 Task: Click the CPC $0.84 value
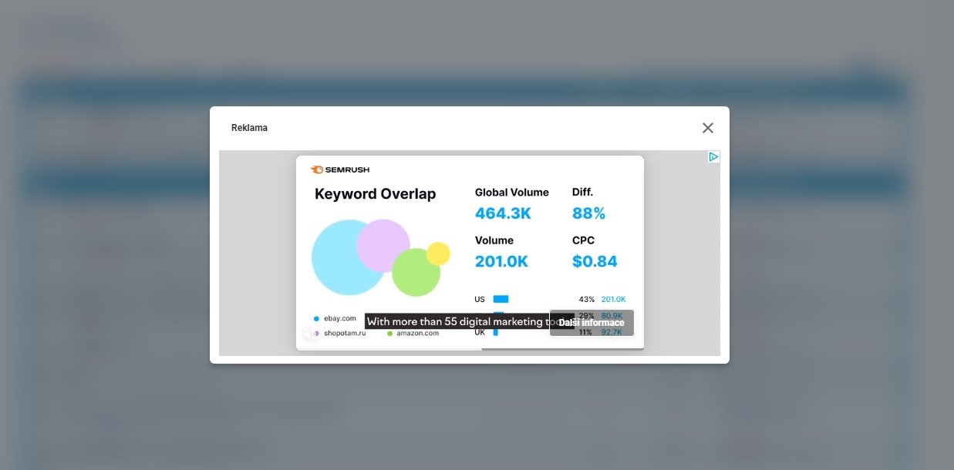point(595,261)
